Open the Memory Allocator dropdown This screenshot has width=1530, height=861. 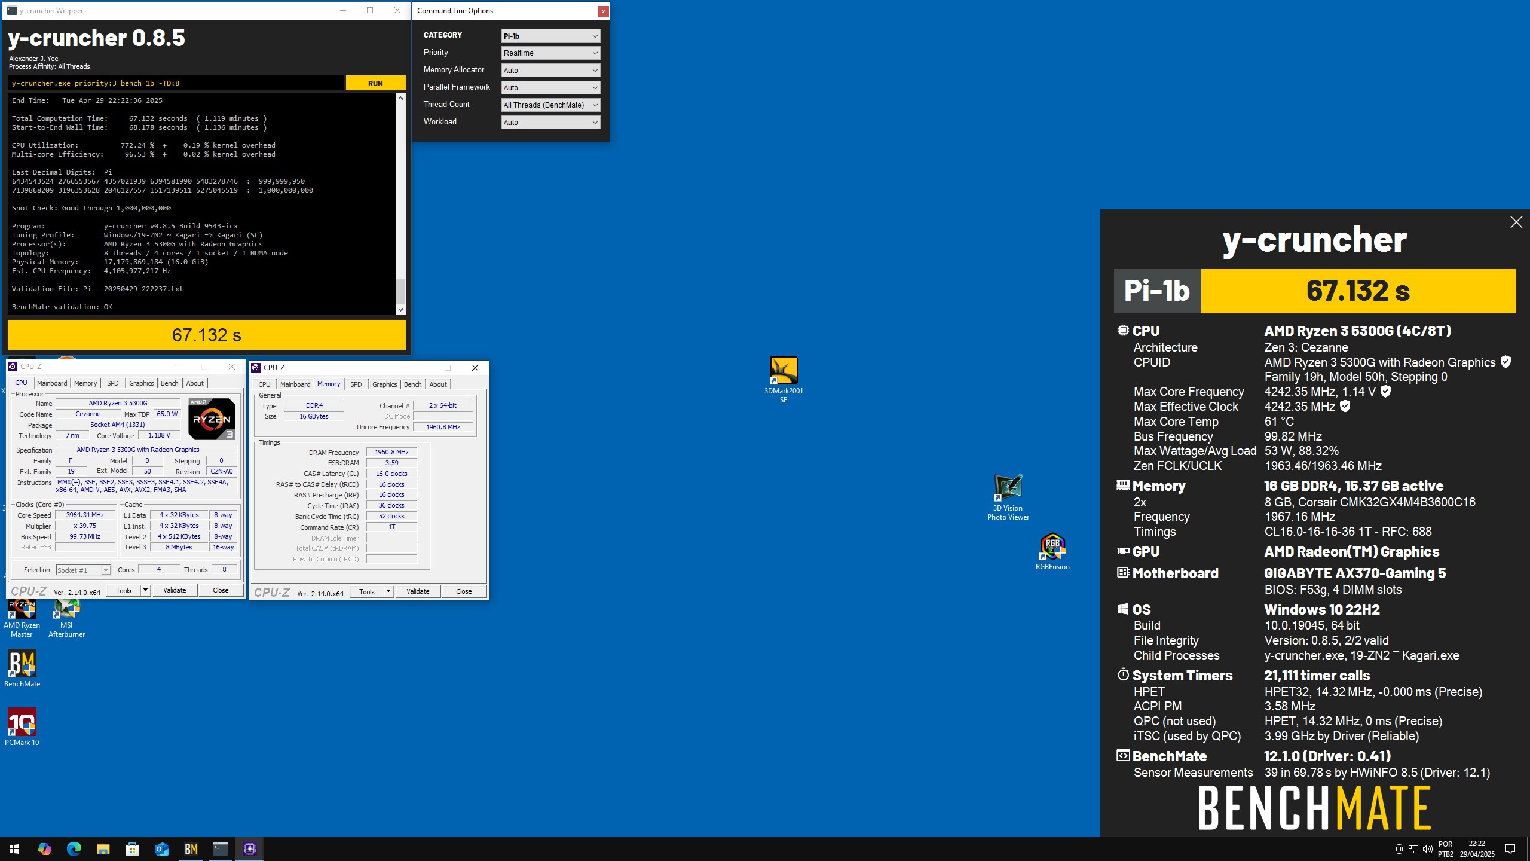(550, 71)
